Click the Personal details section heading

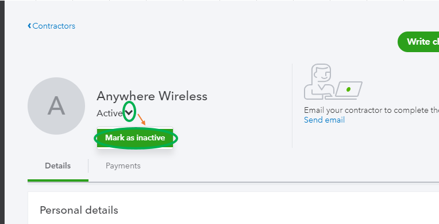tap(79, 210)
